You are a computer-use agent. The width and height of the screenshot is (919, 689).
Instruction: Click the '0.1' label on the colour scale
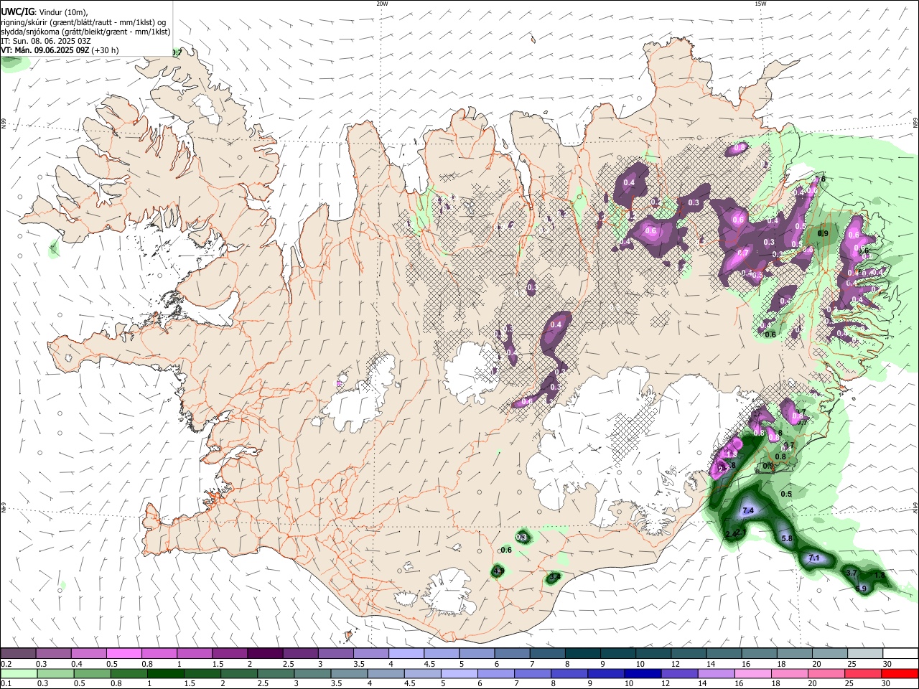6,684
